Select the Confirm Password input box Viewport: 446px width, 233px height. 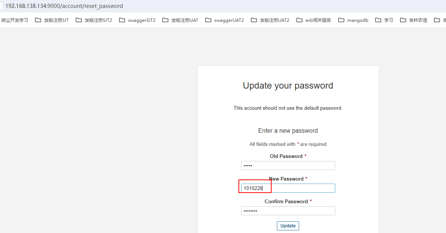pos(288,211)
